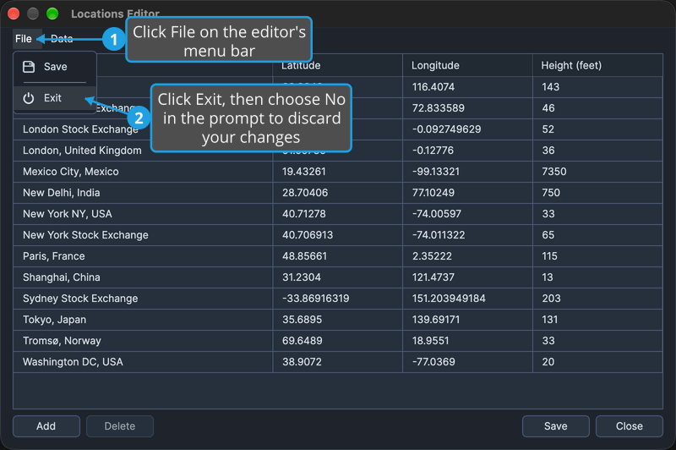
Task: Select the New Delhi, India cell
Action: pos(143,193)
